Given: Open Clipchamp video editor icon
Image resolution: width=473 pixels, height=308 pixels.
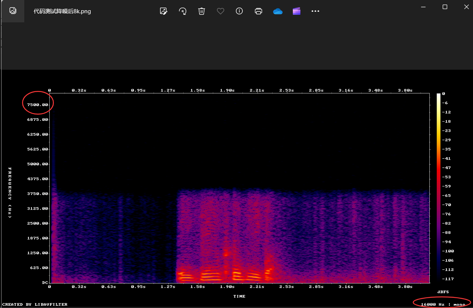Looking at the screenshot, I should click(297, 11).
